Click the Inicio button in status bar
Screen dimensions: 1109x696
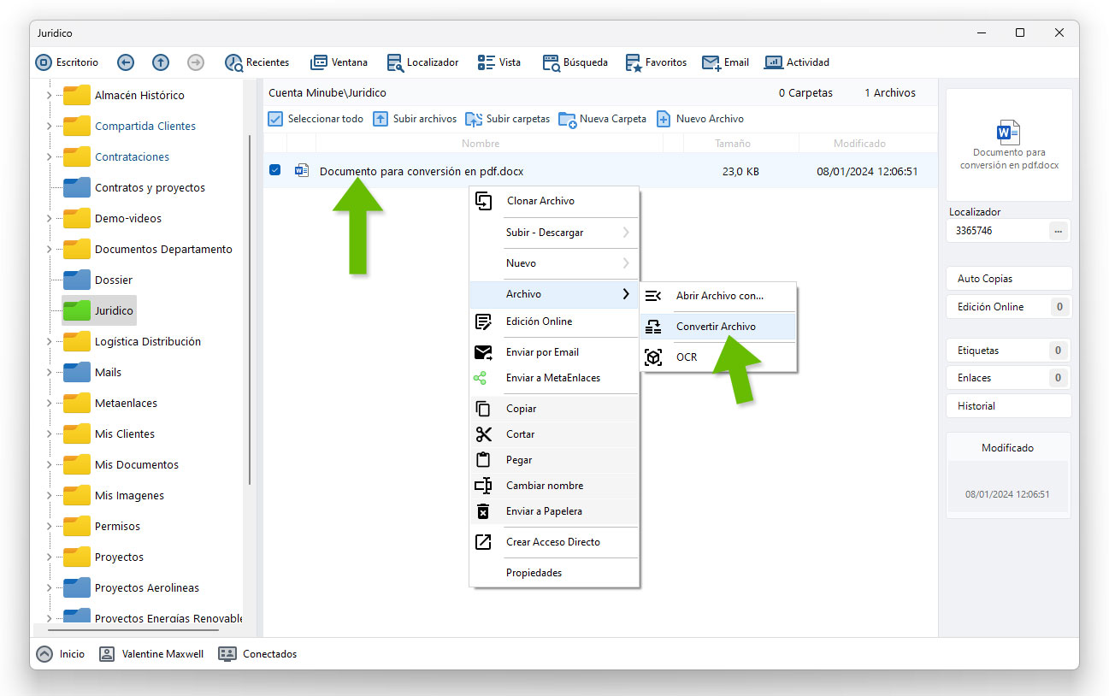[61, 654]
